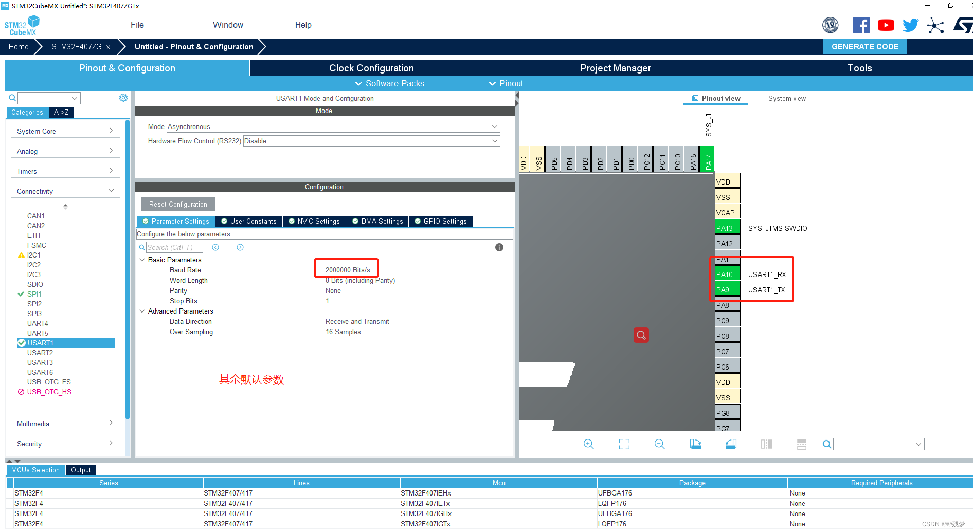973x532 pixels.
Task: Select USART2 in the peripheral list
Action: [x=40, y=353]
